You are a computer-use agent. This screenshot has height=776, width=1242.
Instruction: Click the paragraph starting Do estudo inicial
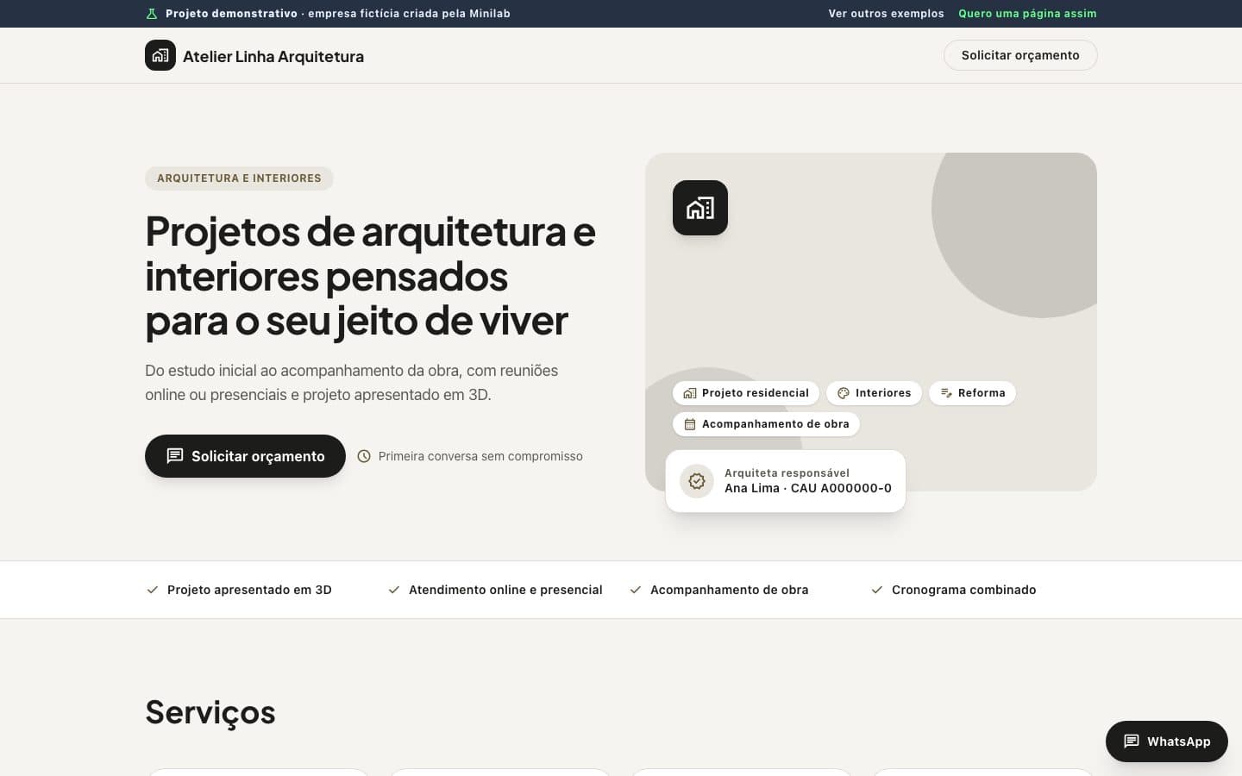(352, 383)
